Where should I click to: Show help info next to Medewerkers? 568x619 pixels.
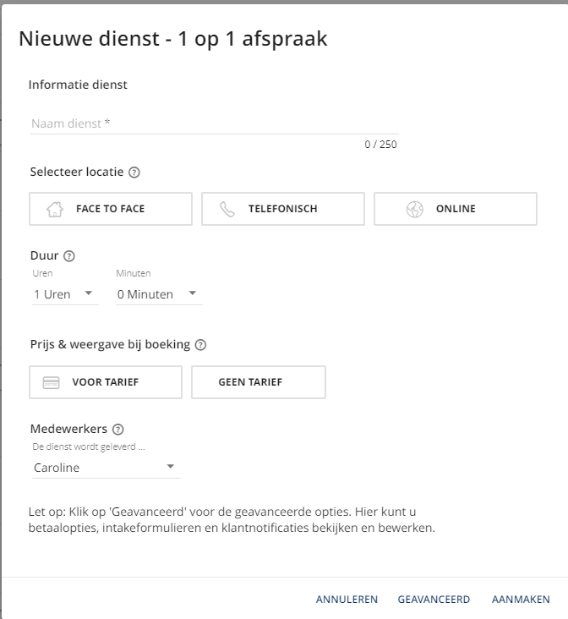click(118, 430)
